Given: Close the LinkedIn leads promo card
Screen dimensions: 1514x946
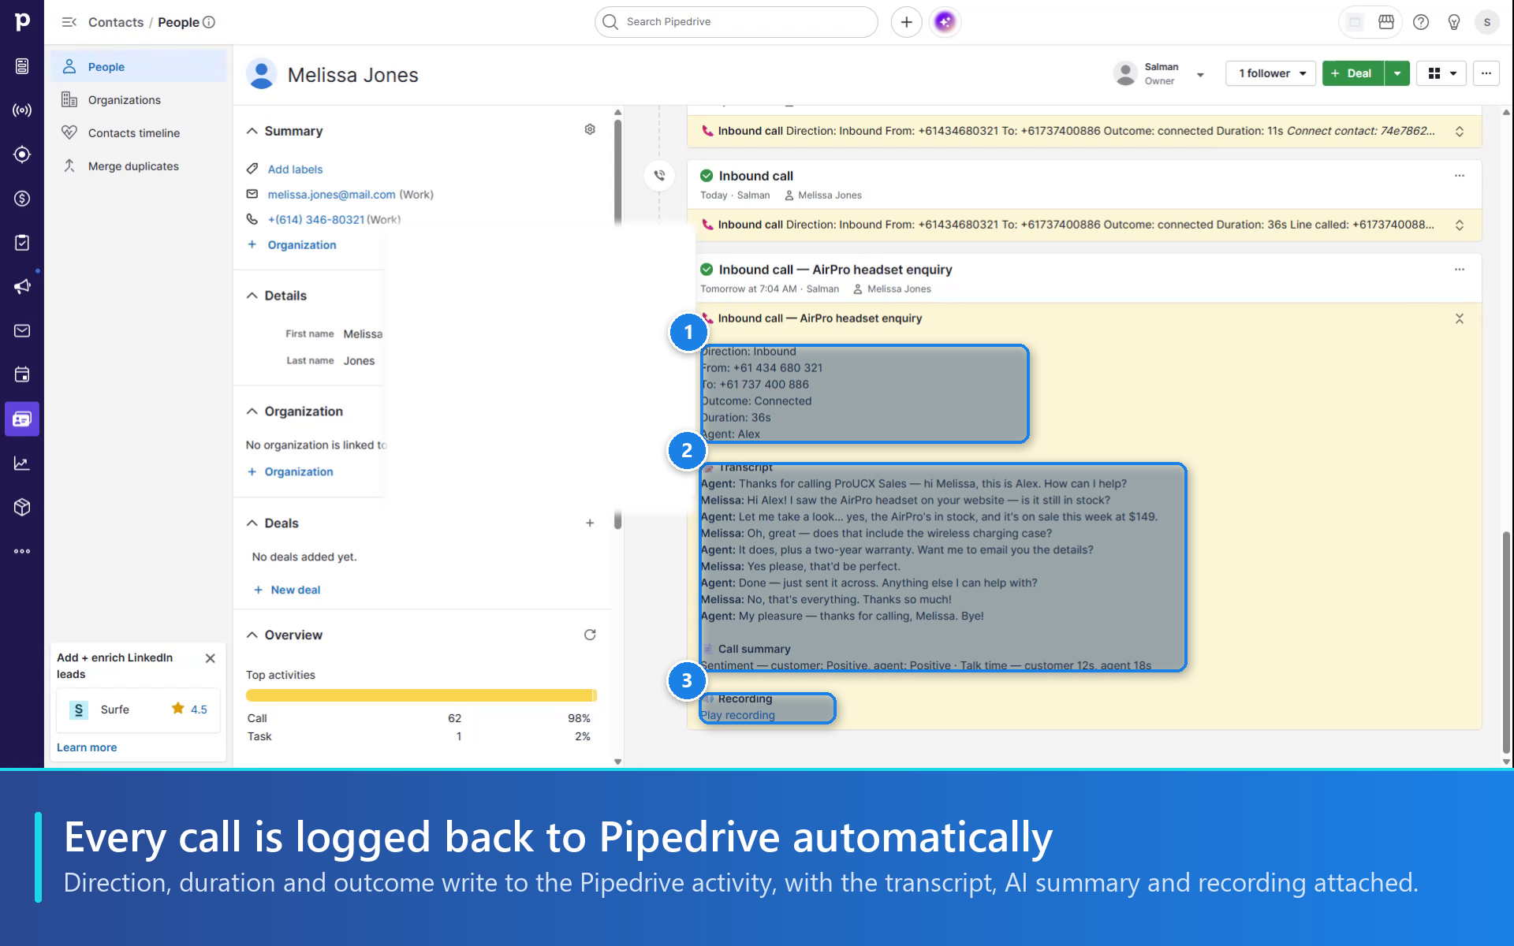Looking at the screenshot, I should pyautogui.click(x=211, y=658).
